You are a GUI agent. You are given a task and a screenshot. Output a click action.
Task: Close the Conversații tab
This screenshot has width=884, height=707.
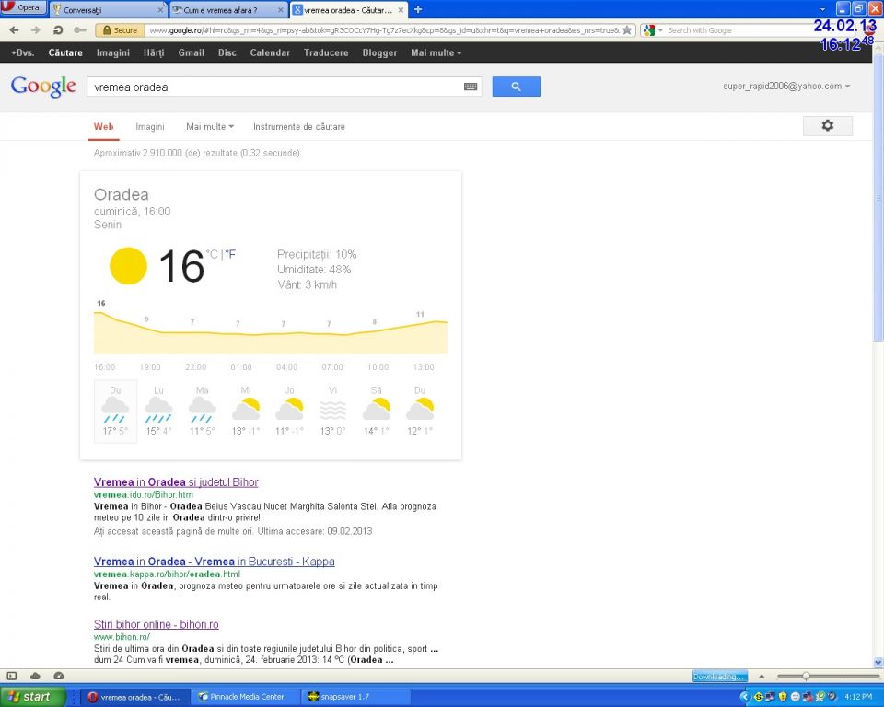coord(160,10)
